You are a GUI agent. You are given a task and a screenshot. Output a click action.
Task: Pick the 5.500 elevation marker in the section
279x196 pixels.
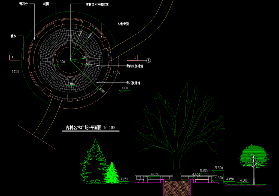219,168
